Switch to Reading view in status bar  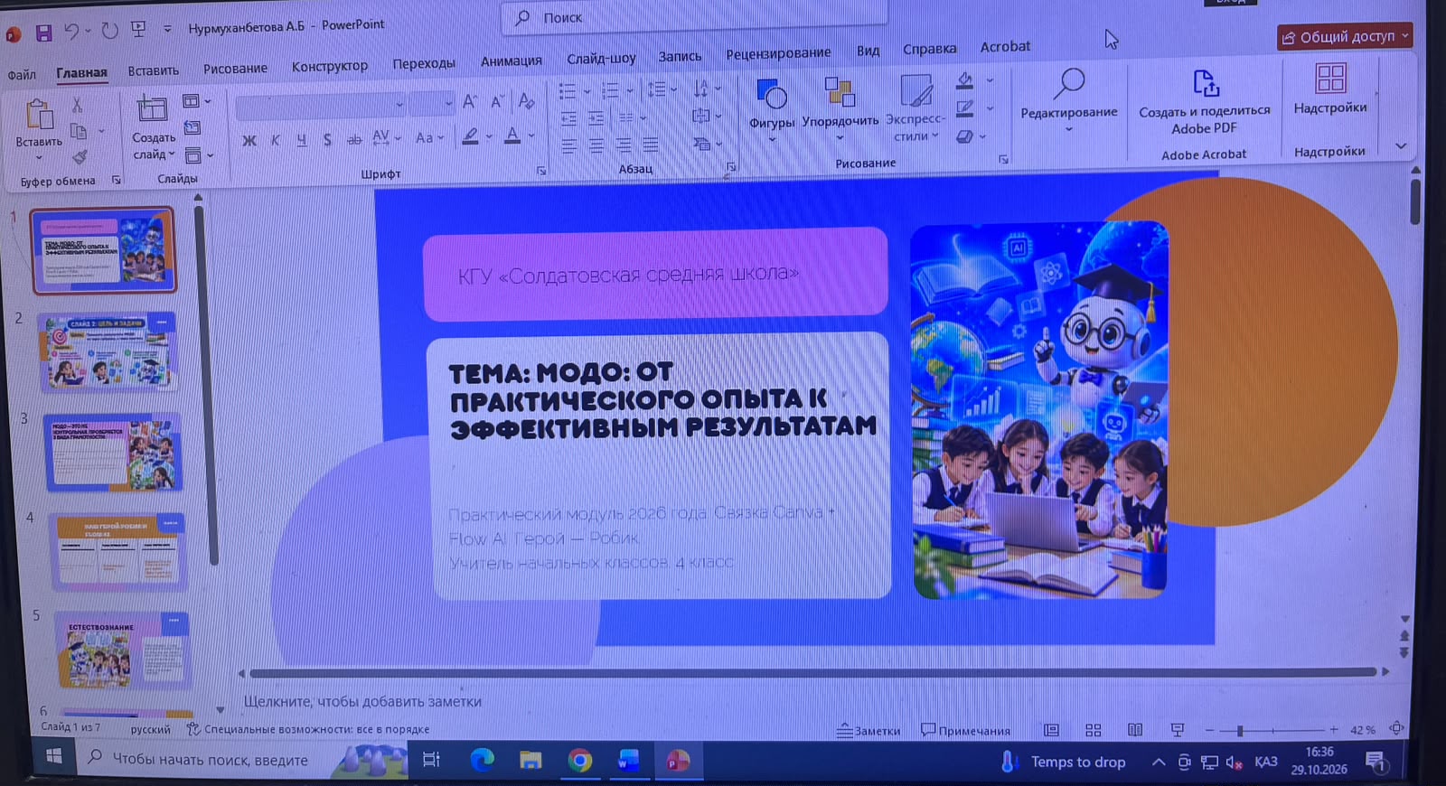pyautogui.click(x=1135, y=730)
